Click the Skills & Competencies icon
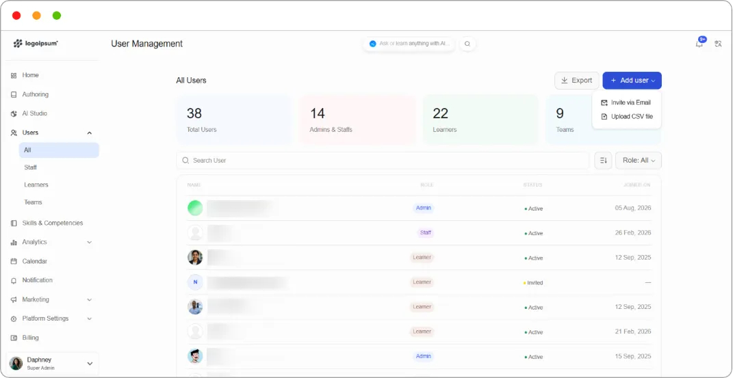The height and width of the screenshot is (378, 733). (14, 223)
